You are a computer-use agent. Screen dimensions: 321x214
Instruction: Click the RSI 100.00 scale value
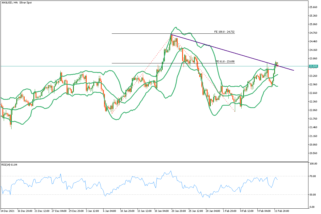click(x=313, y=164)
